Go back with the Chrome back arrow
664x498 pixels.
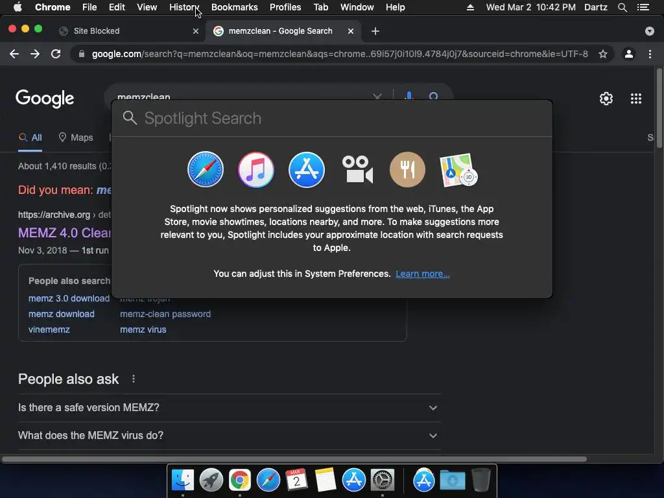pos(14,54)
